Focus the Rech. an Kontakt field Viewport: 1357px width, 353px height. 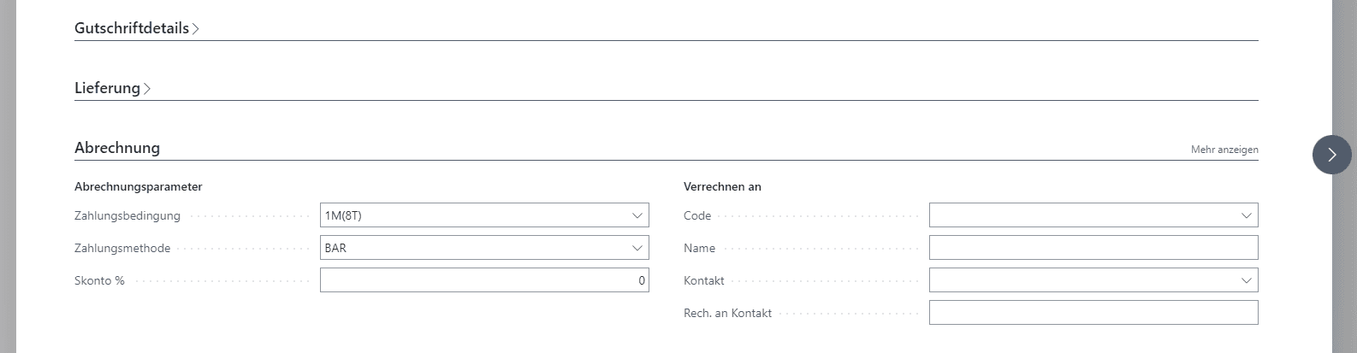(1093, 313)
